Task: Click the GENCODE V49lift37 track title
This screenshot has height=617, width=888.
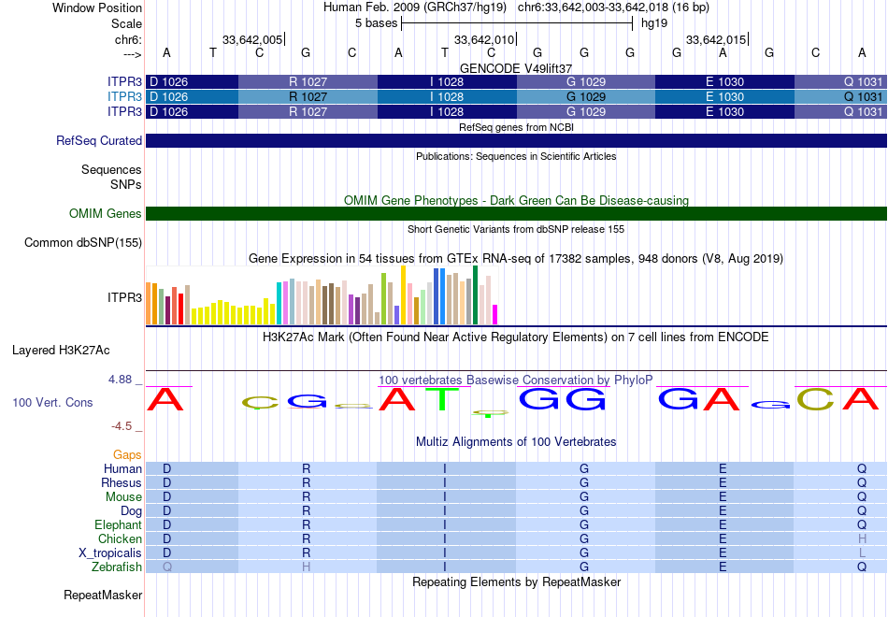Action: point(516,68)
